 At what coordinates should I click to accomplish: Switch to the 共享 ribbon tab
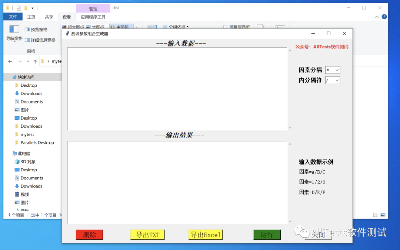pos(49,17)
